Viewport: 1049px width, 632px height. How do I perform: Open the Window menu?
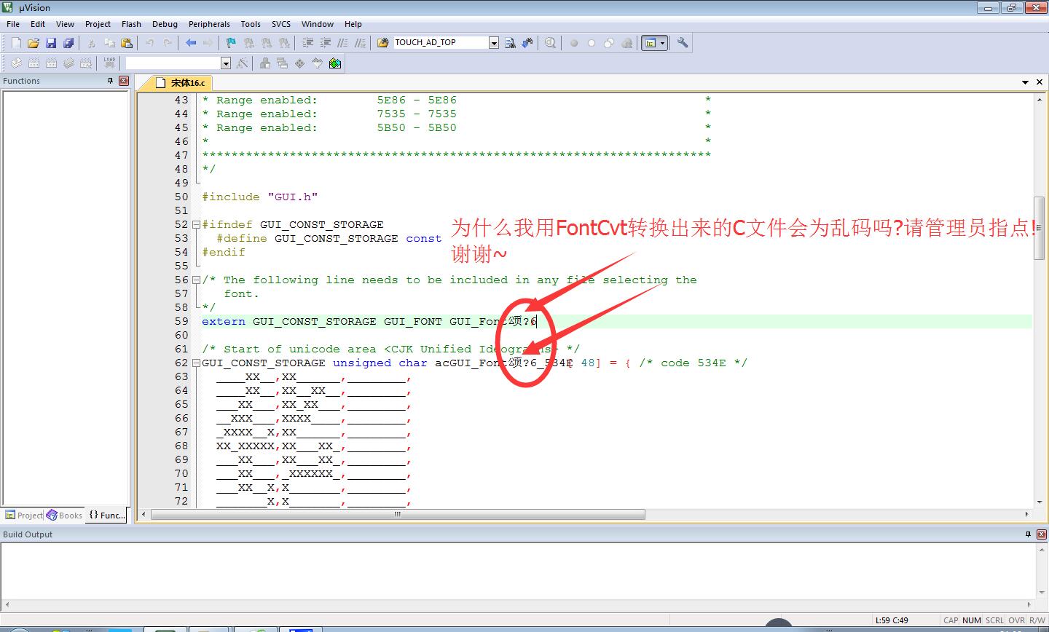coord(318,24)
